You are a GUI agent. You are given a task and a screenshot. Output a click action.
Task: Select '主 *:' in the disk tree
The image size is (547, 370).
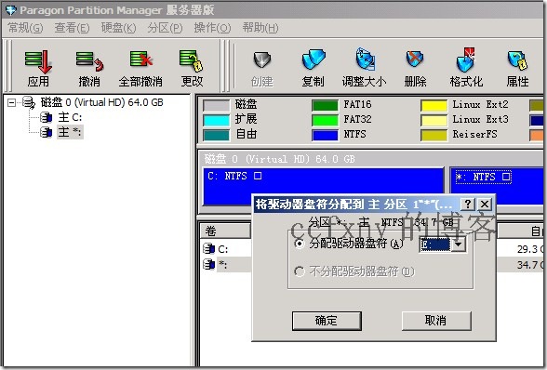coord(70,132)
